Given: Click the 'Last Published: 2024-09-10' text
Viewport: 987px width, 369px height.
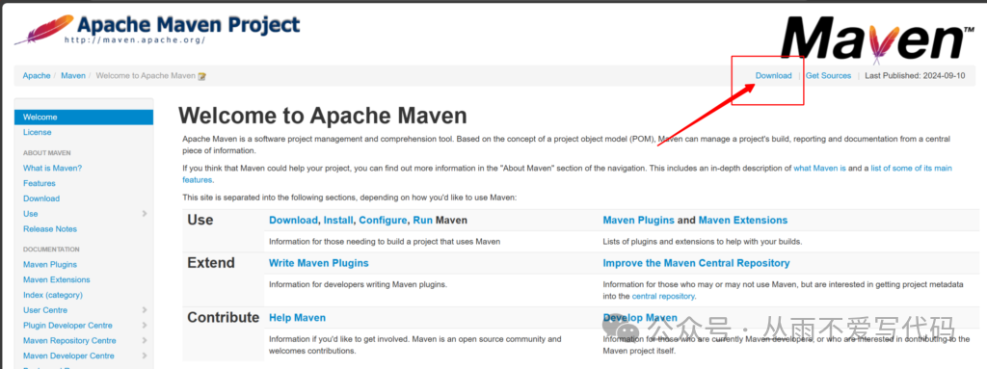Looking at the screenshot, I should [x=915, y=75].
